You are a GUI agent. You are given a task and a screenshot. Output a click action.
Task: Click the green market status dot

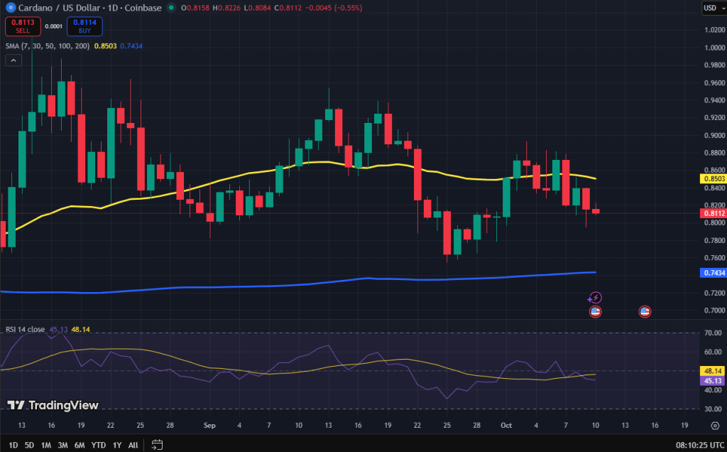click(171, 7)
